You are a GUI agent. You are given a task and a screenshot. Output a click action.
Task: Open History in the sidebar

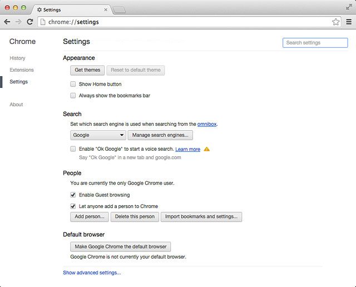pos(17,58)
